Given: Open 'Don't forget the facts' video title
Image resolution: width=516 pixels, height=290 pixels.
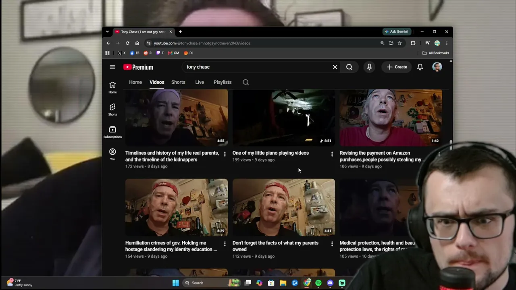Looking at the screenshot, I should (x=275, y=246).
